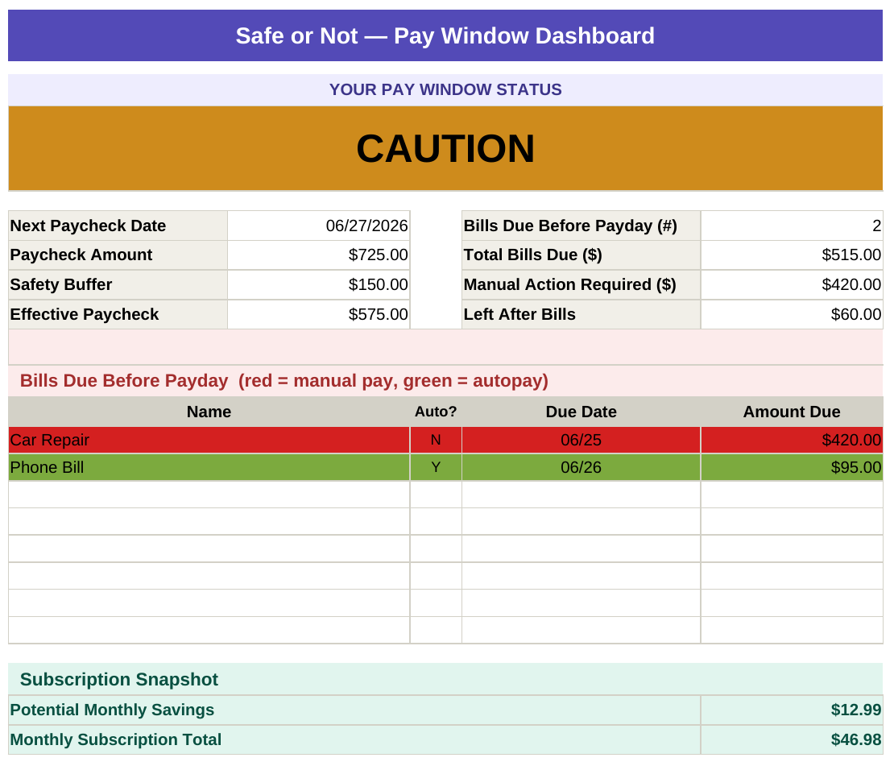Select the $575.00 effective paycheck value
Image resolution: width=894 pixels, height=766 pixels.
click(319, 314)
